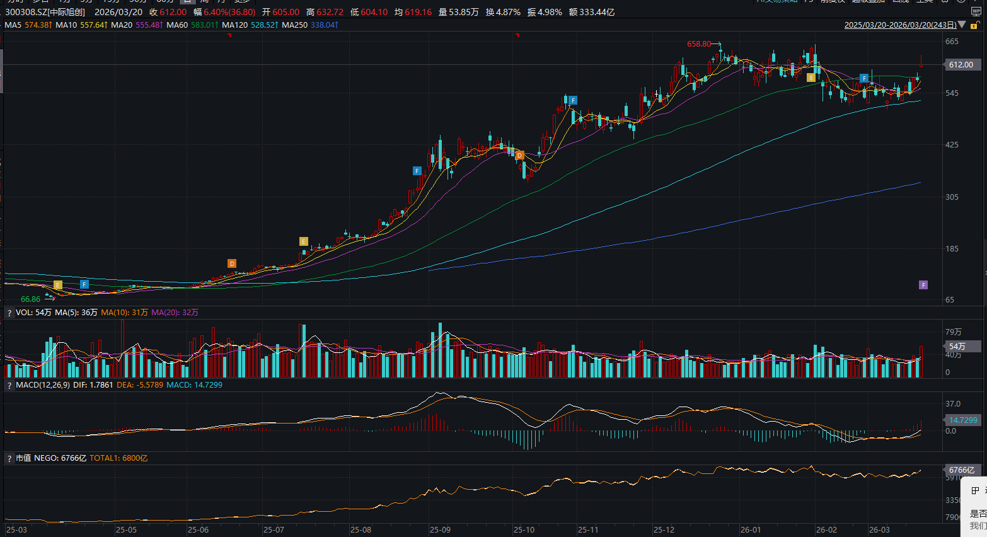
Task: Click the MA5 moving average label
Action: 13,25
